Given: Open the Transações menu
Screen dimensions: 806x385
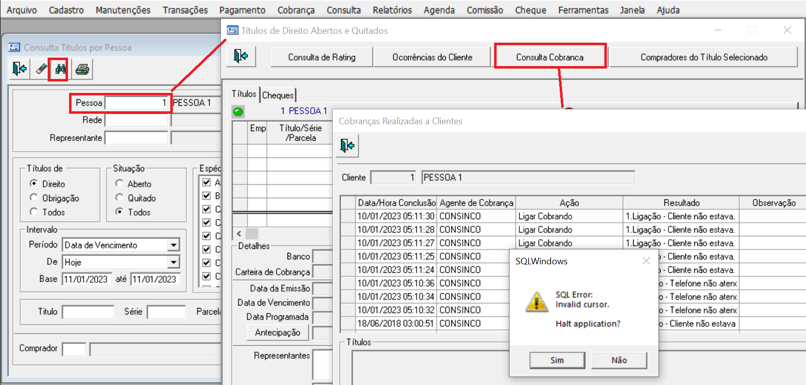Looking at the screenshot, I should tap(185, 10).
